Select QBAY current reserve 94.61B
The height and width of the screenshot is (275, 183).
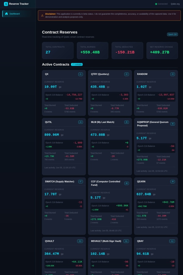(143, 254)
